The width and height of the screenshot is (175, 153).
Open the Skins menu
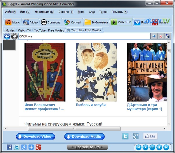pyautogui.click(x=81, y=12)
